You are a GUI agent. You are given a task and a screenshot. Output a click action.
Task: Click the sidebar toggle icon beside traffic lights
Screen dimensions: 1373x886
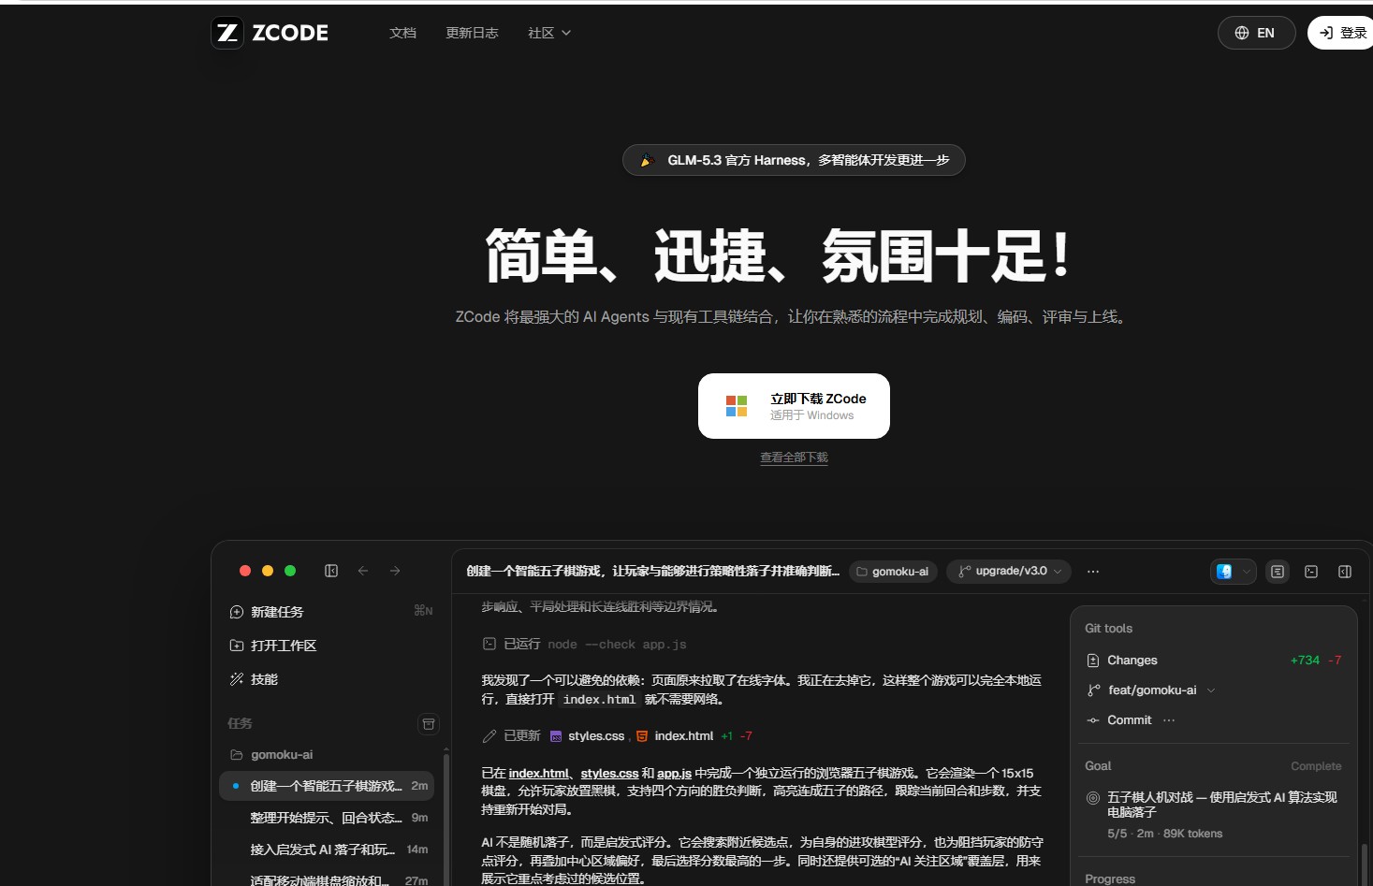pyautogui.click(x=331, y=571)
